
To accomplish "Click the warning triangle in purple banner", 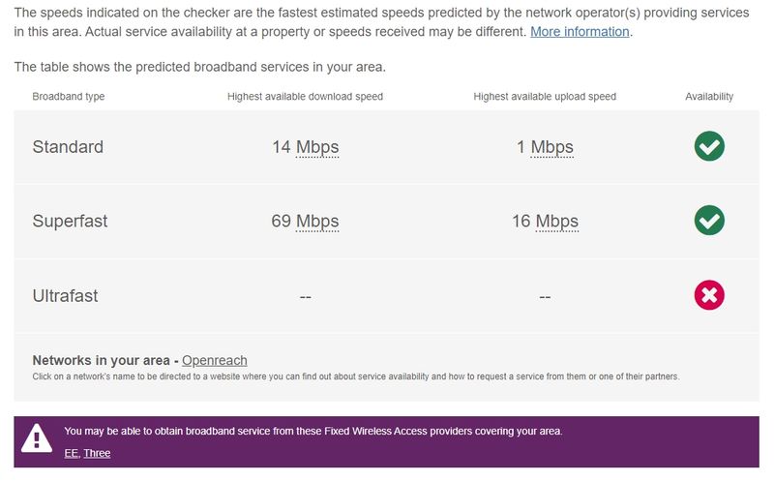I will coord(37,439).
